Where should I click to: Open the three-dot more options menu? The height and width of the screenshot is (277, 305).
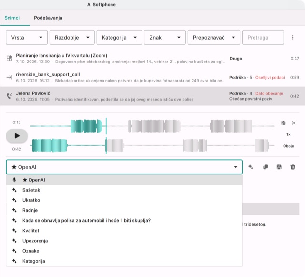click(x=293, y=37)
